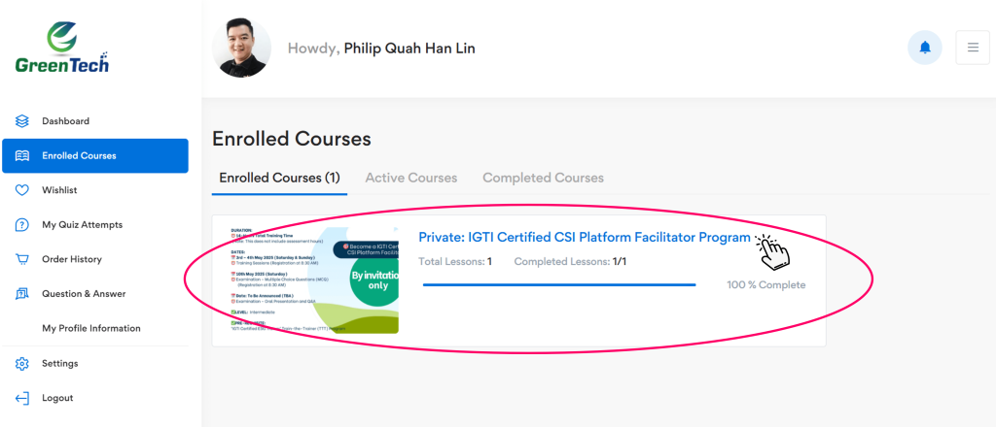Click the quiz attempts question mark icon
The height and width of the screenshot is (427, 996).
22,225
